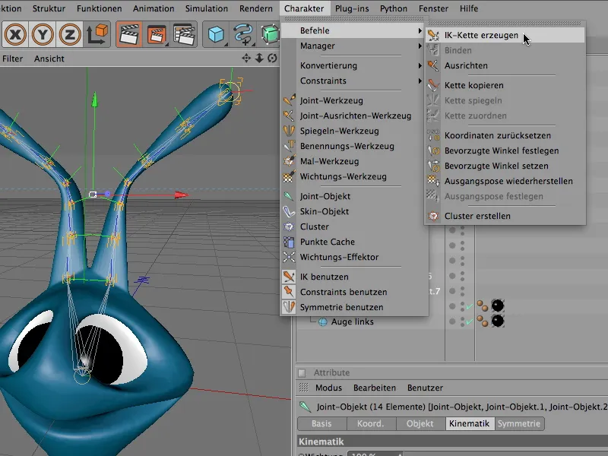Open Modus in the Attribute manager
The width and height of the screenshot is (608, 456).
tap(328, 388)
